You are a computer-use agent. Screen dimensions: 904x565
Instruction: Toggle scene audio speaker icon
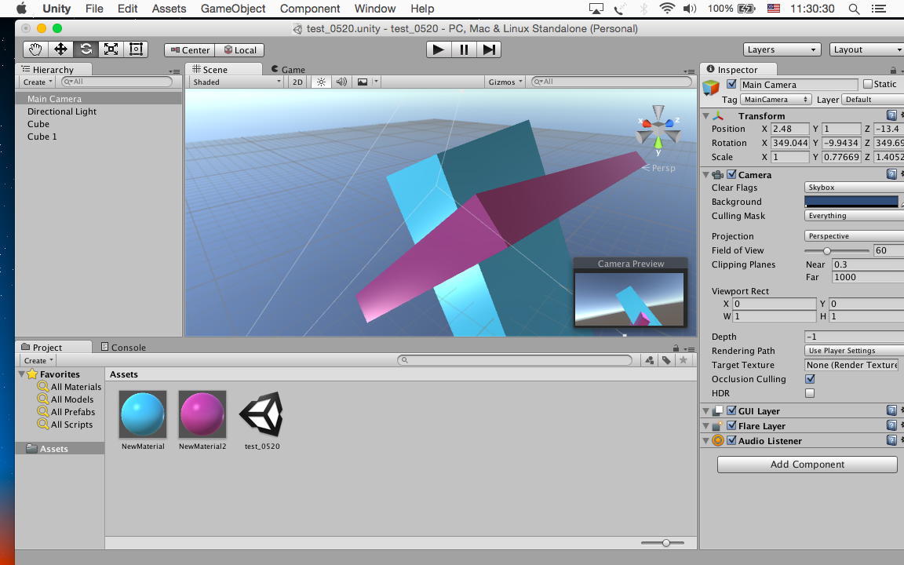pyautogui.click(x=341, y=82)
